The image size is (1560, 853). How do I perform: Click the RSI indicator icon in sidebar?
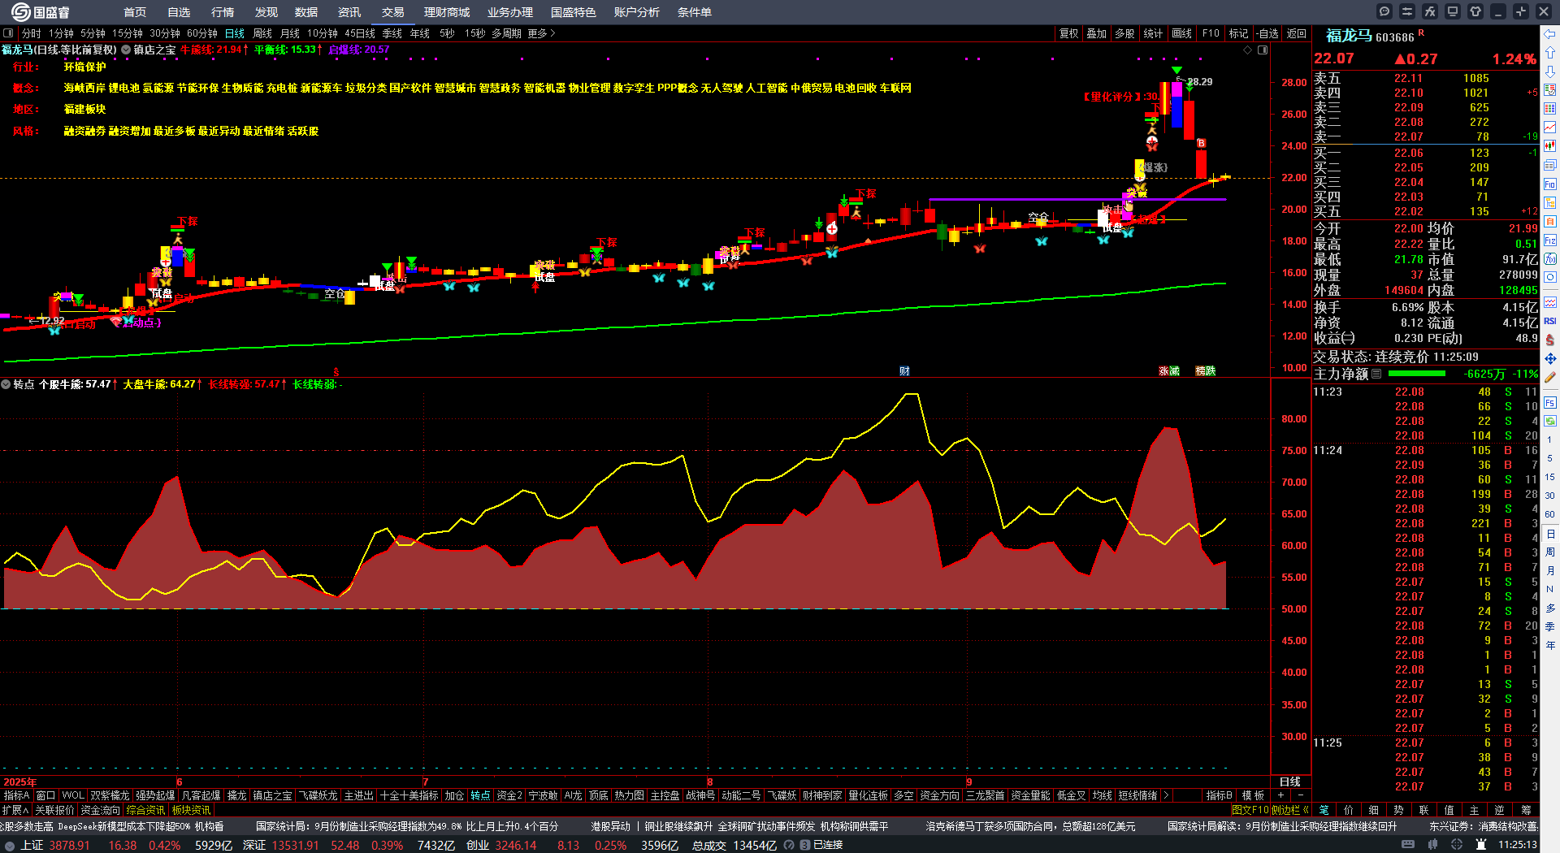tap(1550, 321)
